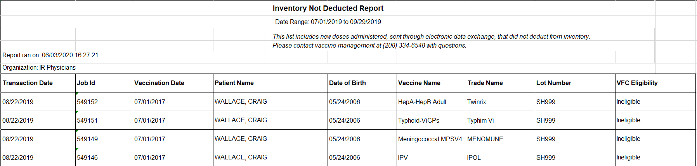This screenshot has height=166, width=697.
Task: Click the MENOMUNE trade name cell
Action: [x=500, y=139]
